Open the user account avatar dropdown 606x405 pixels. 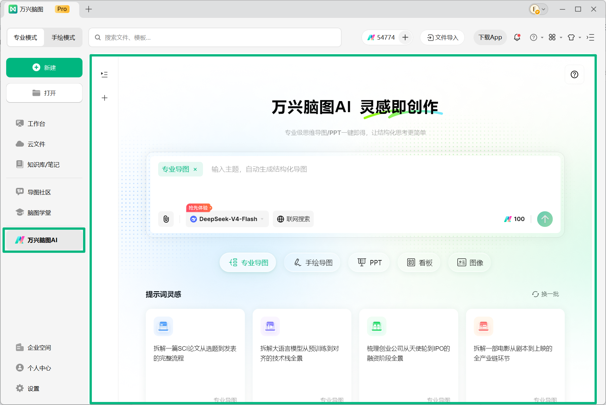click(538, 9)
